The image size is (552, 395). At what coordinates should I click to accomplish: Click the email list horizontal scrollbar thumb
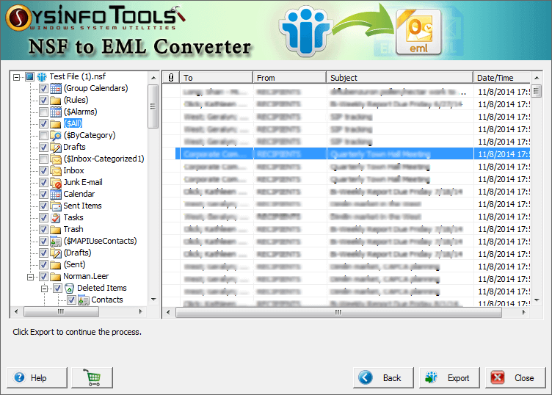[338, 312]
